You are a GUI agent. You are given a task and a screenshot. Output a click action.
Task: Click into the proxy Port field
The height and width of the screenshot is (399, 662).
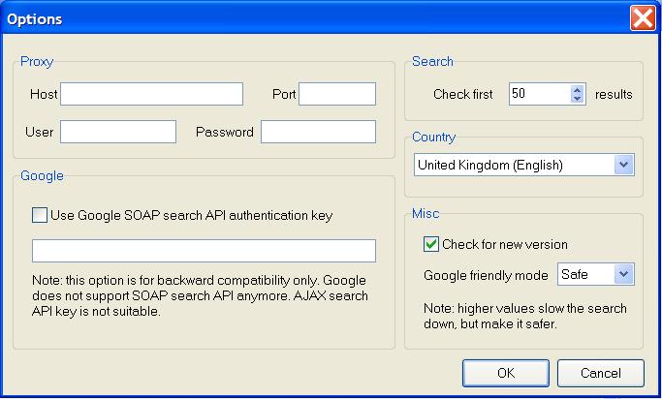coord(336,94)
